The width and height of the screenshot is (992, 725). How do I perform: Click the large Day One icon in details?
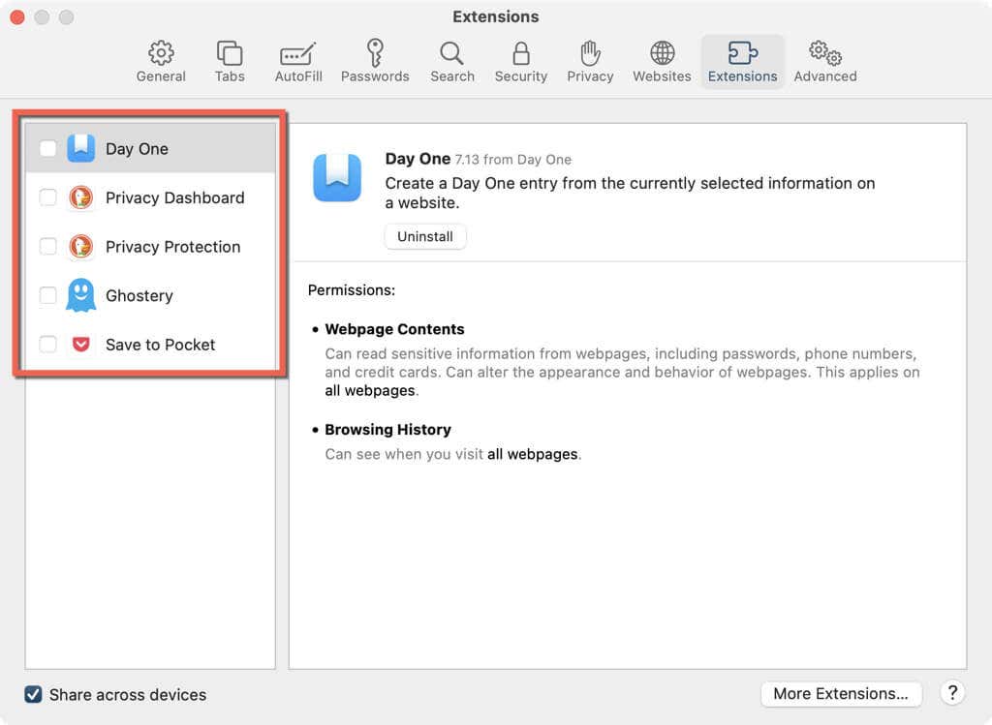(x=337, y=177)
